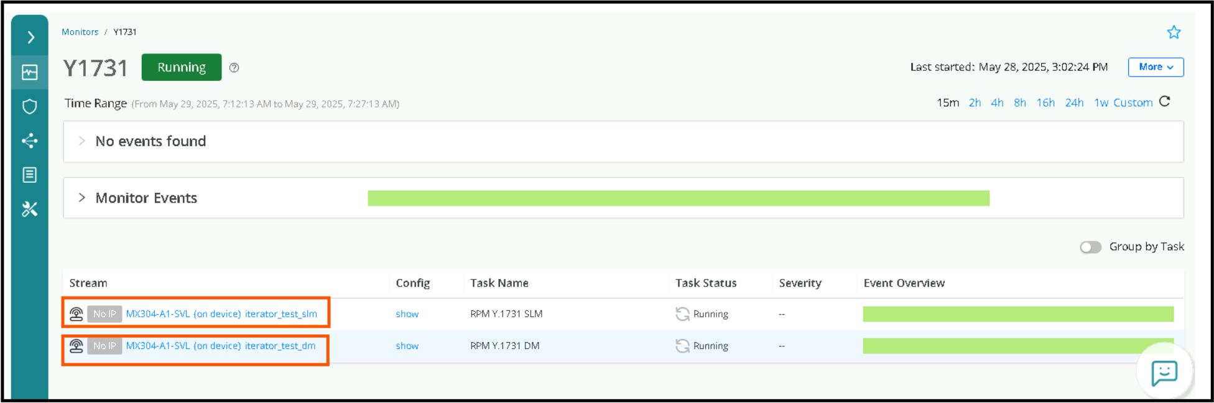This screenshot has width=1214, height=403.
Task: Expand the Monitor Events section
Action: (x=81, y=198)
